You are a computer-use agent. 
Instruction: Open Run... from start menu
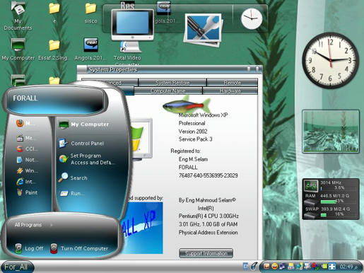pyautogui.click(x=72, y=194)
